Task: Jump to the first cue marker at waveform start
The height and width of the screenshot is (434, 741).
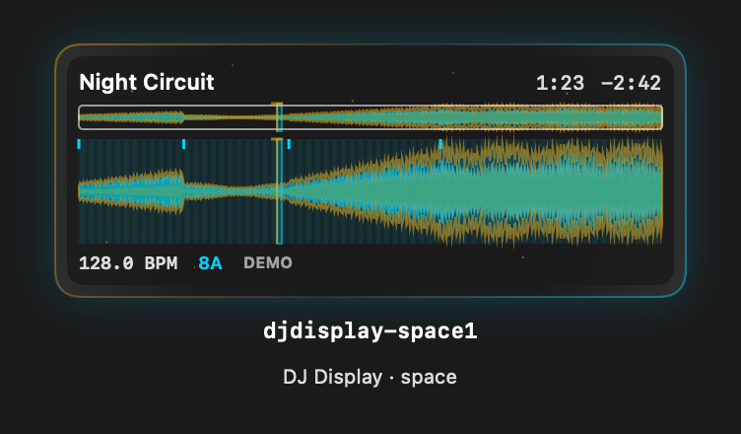Action: pos(79,144)
